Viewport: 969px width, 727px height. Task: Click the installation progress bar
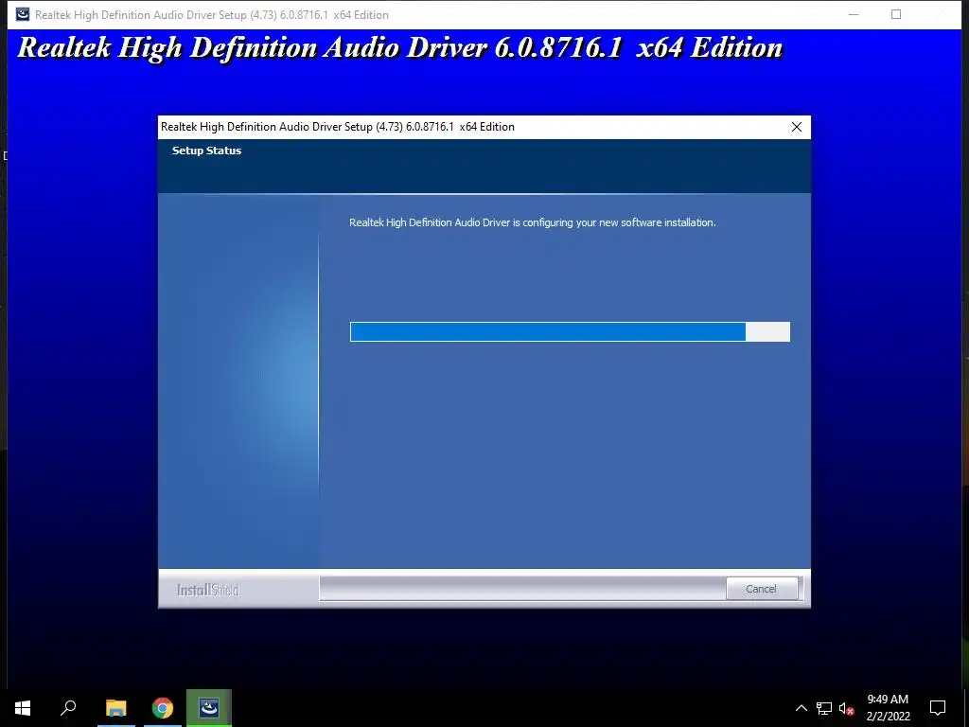[x=570, y=331]
